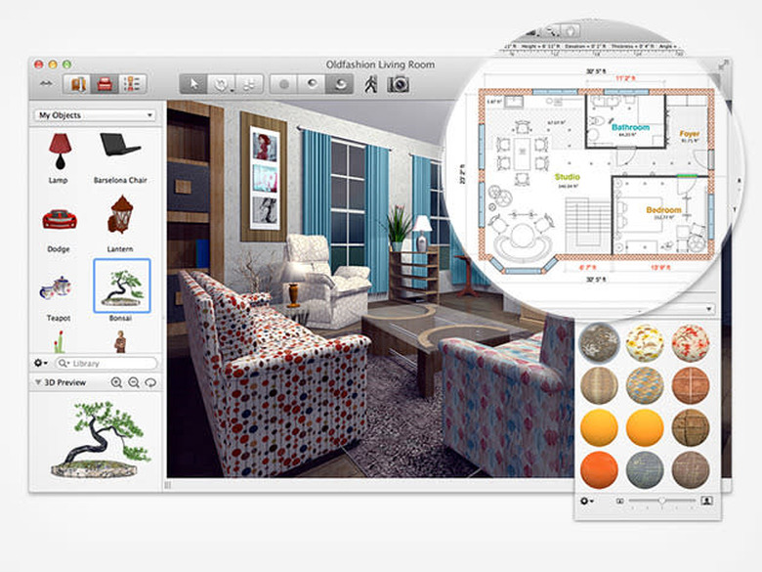Screen dimensions: 762x572
Task: Select the Bonsai object thumbnail
Action: click(121, 286)
